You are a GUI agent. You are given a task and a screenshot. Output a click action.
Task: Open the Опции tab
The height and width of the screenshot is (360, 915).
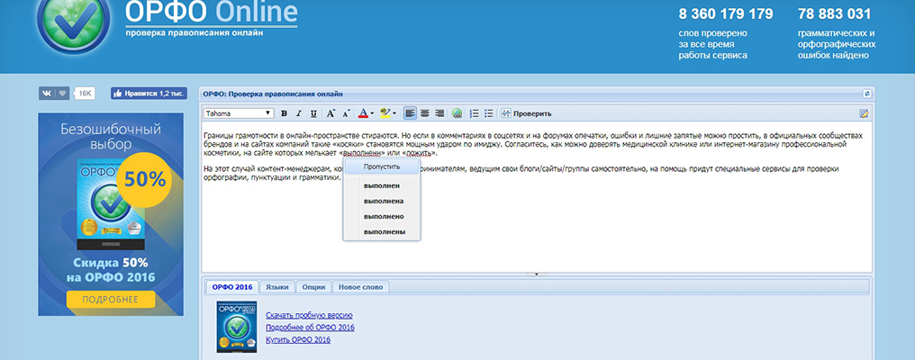coord(314,287)
